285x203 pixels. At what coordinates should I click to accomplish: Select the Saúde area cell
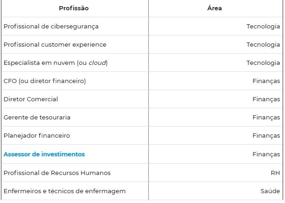pos(270,191)
